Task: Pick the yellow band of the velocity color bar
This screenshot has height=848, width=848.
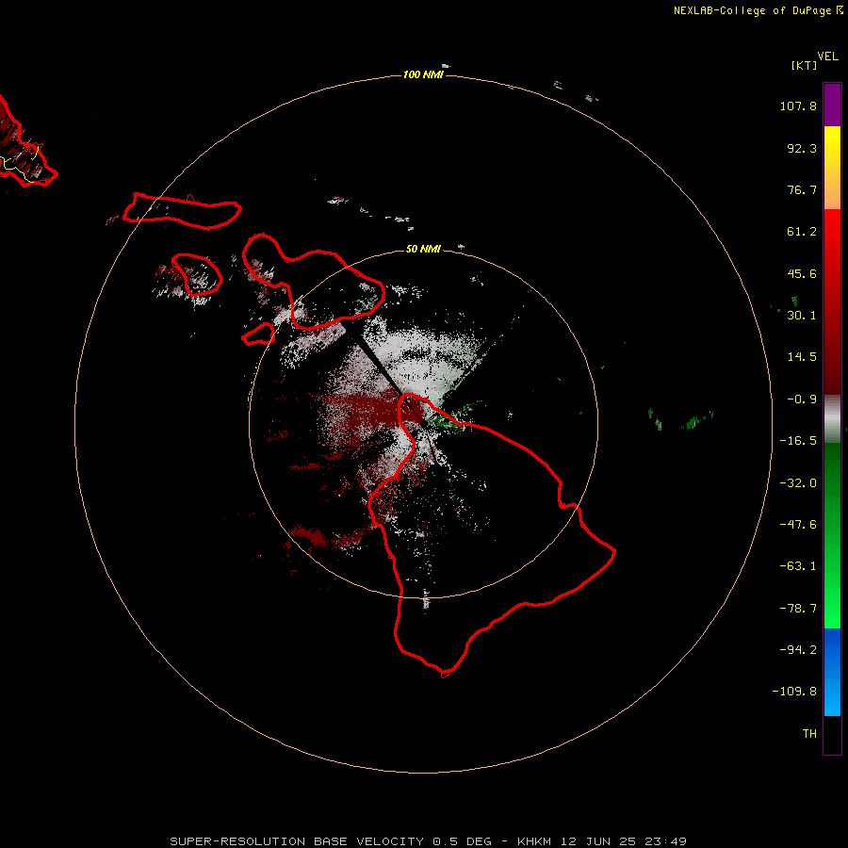Action: click(832, 143)
